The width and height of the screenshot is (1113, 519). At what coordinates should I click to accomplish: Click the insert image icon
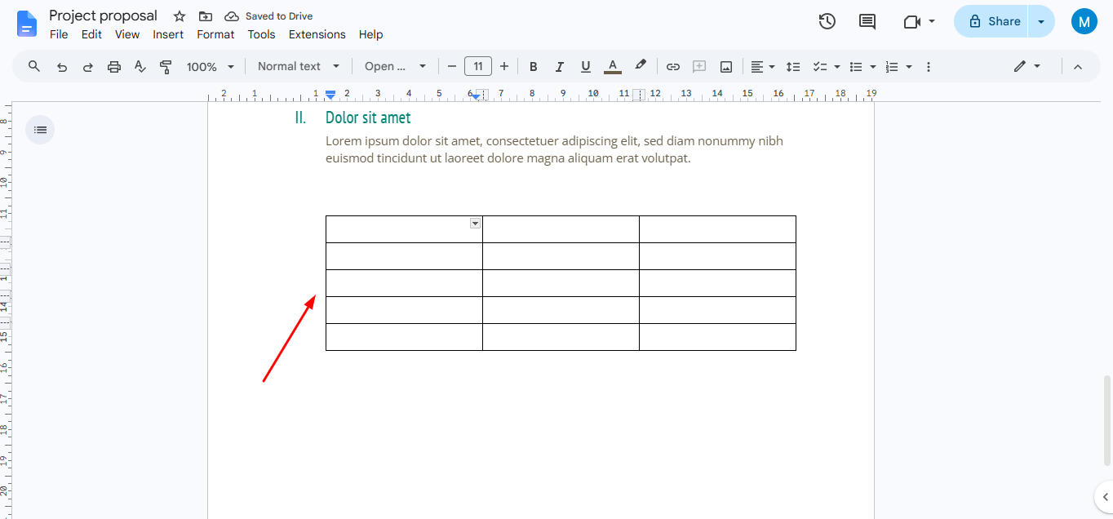[x=726, y=67]
